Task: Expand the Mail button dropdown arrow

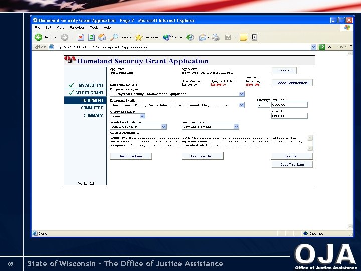Action: click(208, 37)
